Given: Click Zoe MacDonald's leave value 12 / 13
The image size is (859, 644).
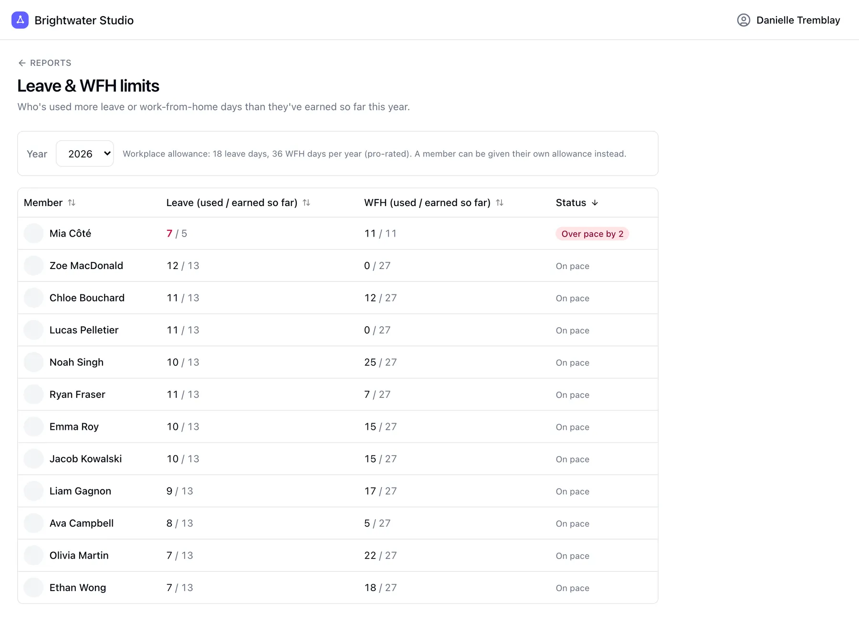Looking at the screenshot, I should 183,266.
